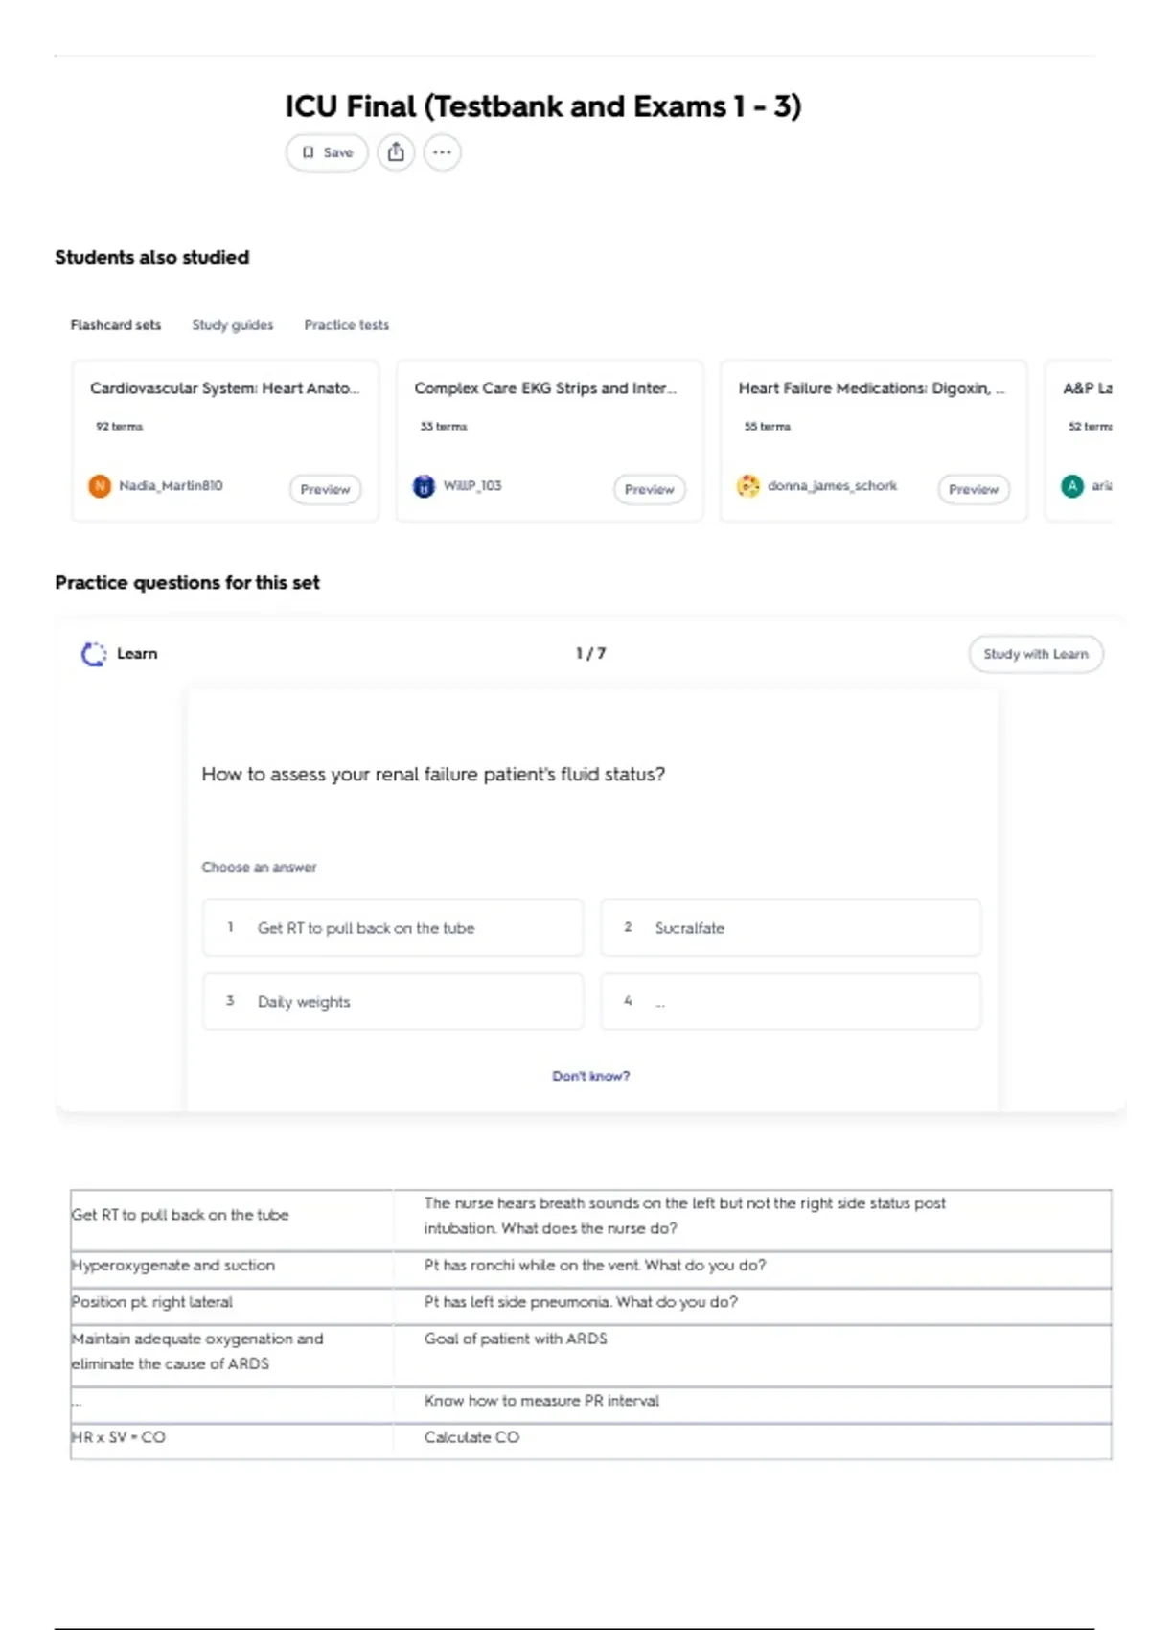Click the 'ICU Final (Testbank and Exams 1 - 3)' title

coord(543,106)
